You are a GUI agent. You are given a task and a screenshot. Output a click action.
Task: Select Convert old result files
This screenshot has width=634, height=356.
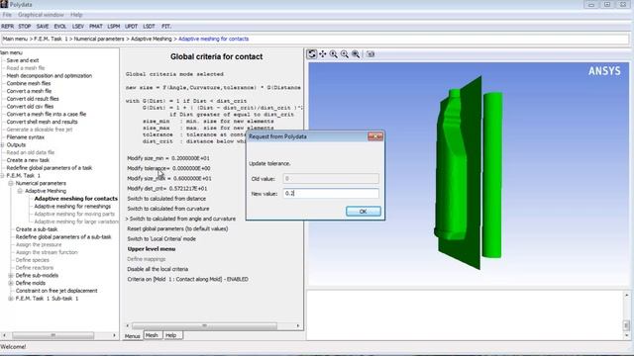point(33,99)
